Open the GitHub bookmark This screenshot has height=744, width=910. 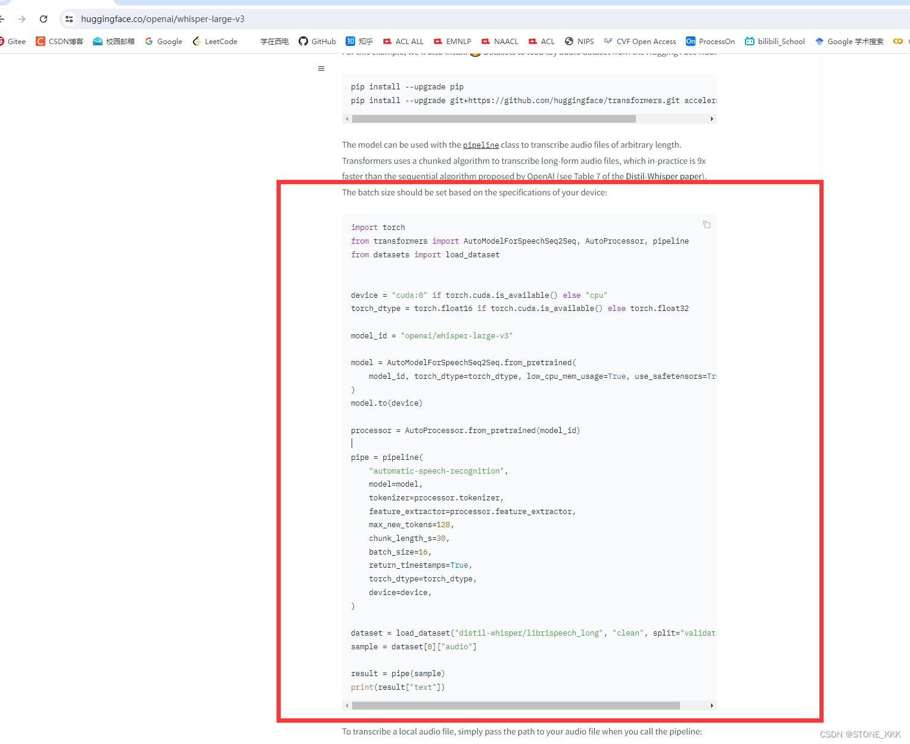(x=318, y=41)
